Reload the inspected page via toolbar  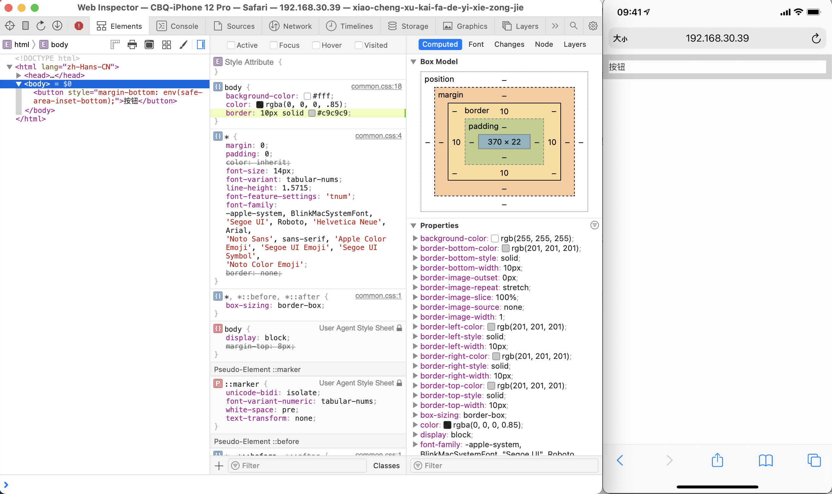(41, 26)
